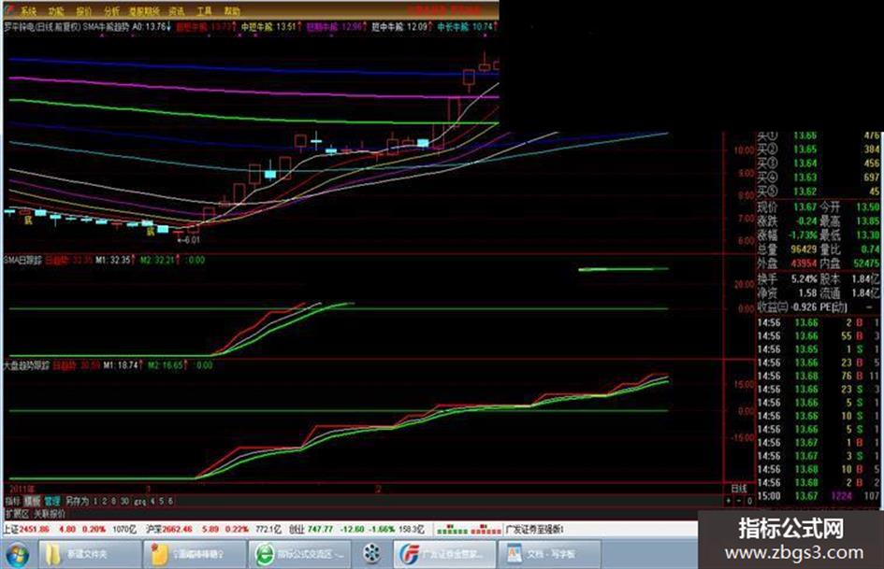
Task: Click the 管理 button in the bottom bar
Action: (52, 501)
